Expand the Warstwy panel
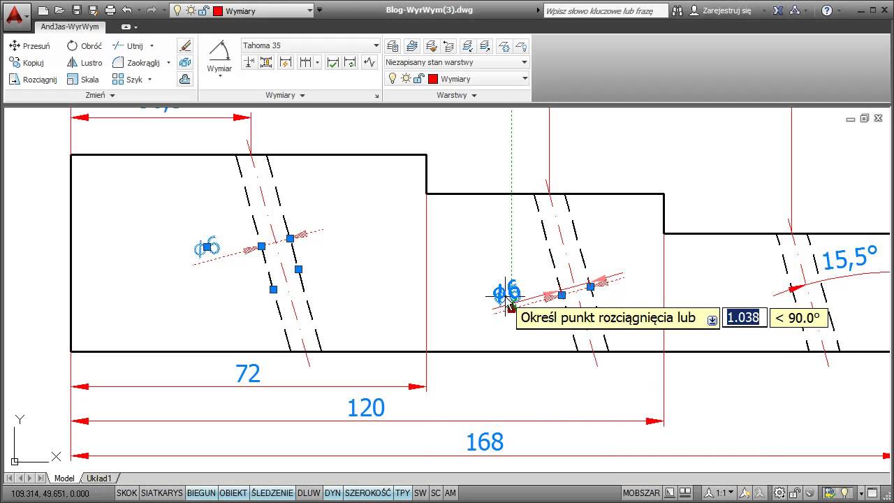Image resolution: width=894 pixels, height=503 pixels. click(x=457, y=95)
